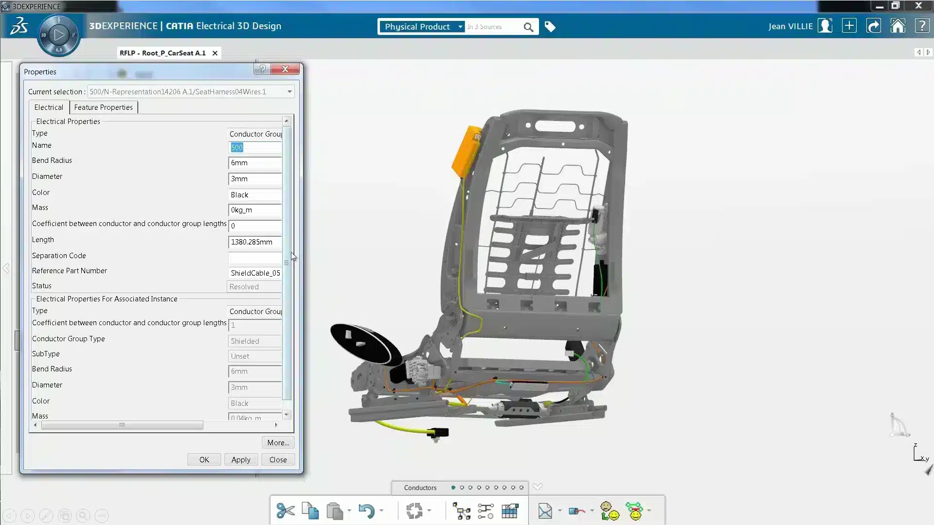Select the Copy tool
This screenshot has height=525, width=934.
coord(310,510)
